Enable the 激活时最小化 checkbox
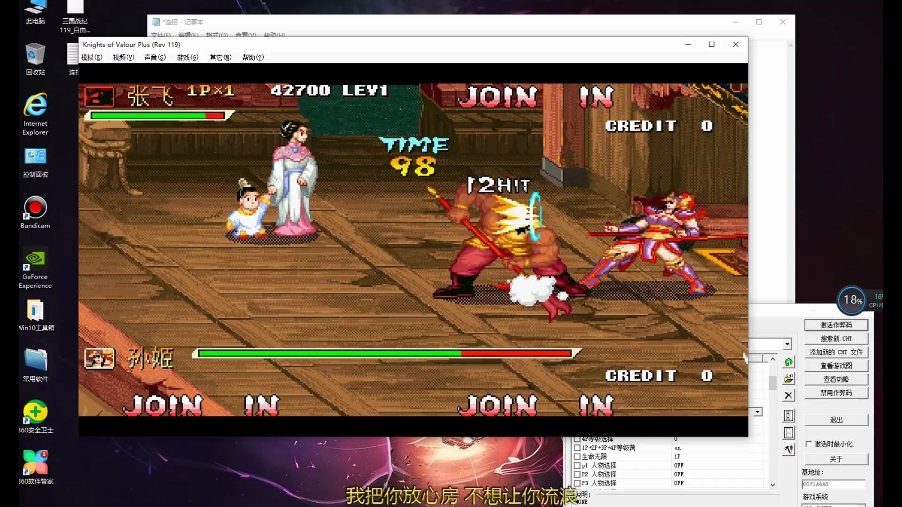902x507 pixels. [809, 444]
